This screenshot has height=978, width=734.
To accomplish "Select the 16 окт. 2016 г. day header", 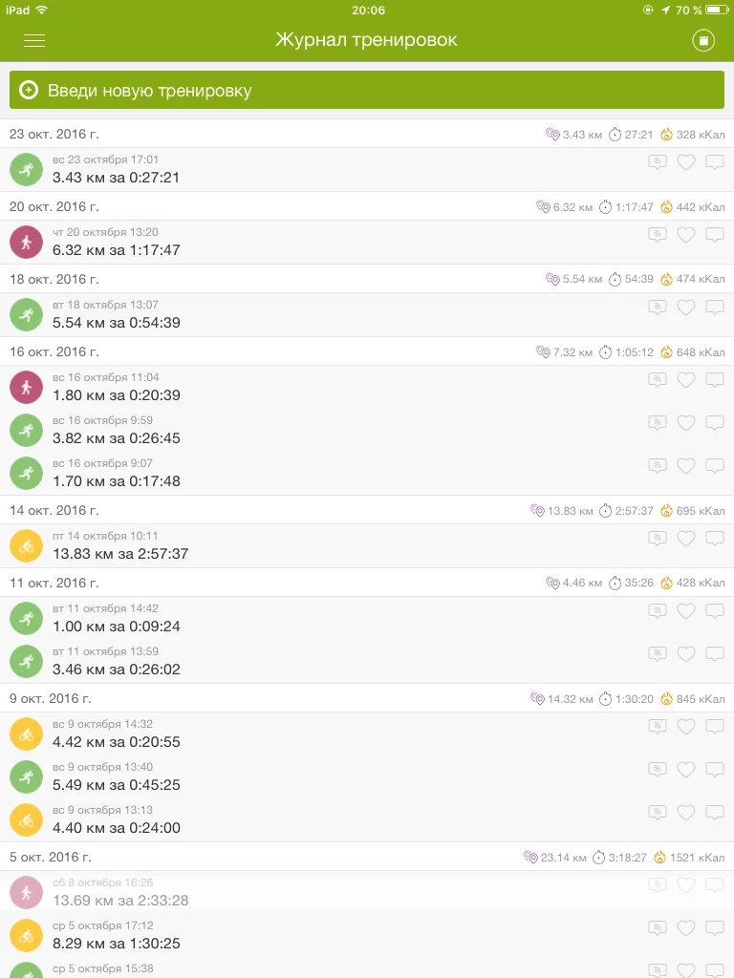I will (x=54, y=352).
